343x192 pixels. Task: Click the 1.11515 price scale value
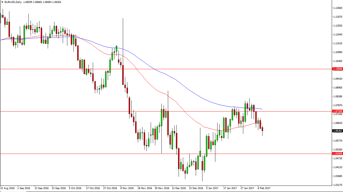click(x=337, y=43)
